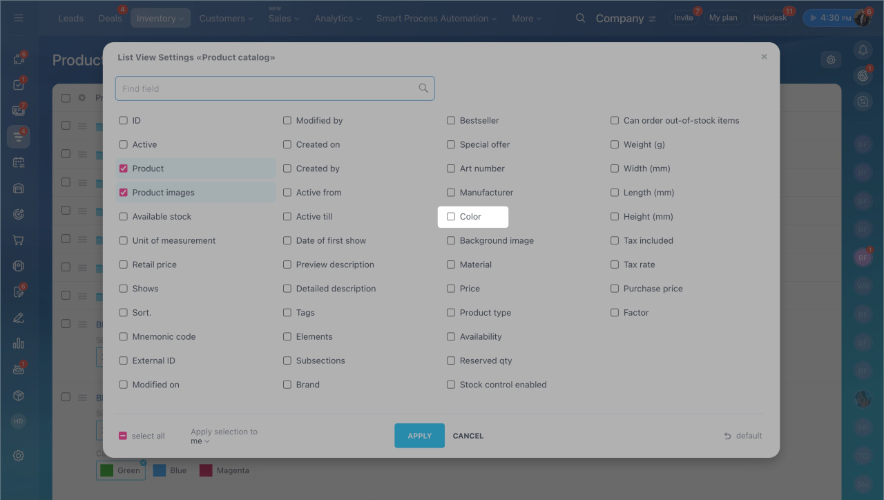Open the Inventory dropdown menu
Screen dimensions: 884x500
(160, 19)
